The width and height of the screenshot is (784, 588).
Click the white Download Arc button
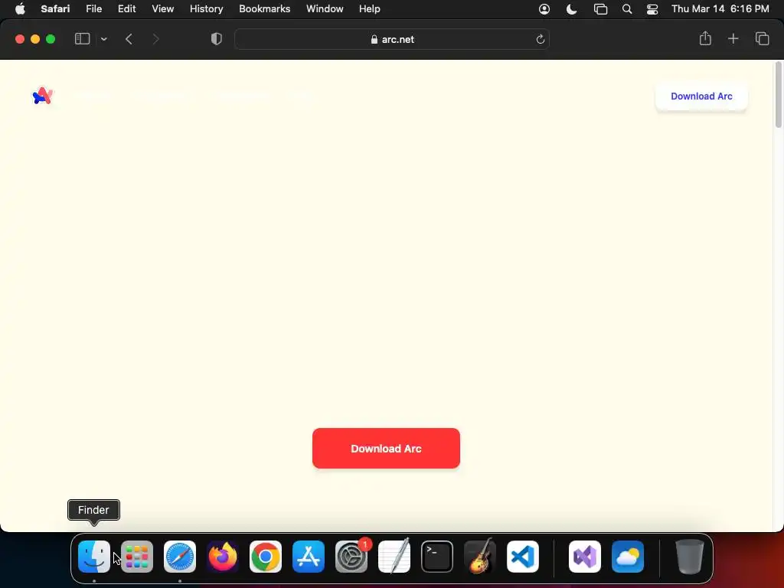click(x=701, y=96)
